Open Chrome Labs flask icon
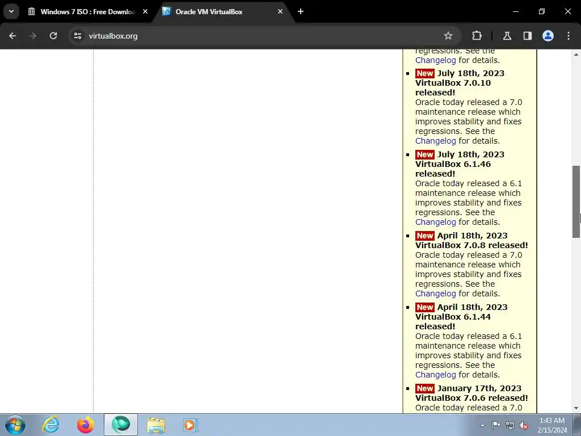 (x=507, y=36)
